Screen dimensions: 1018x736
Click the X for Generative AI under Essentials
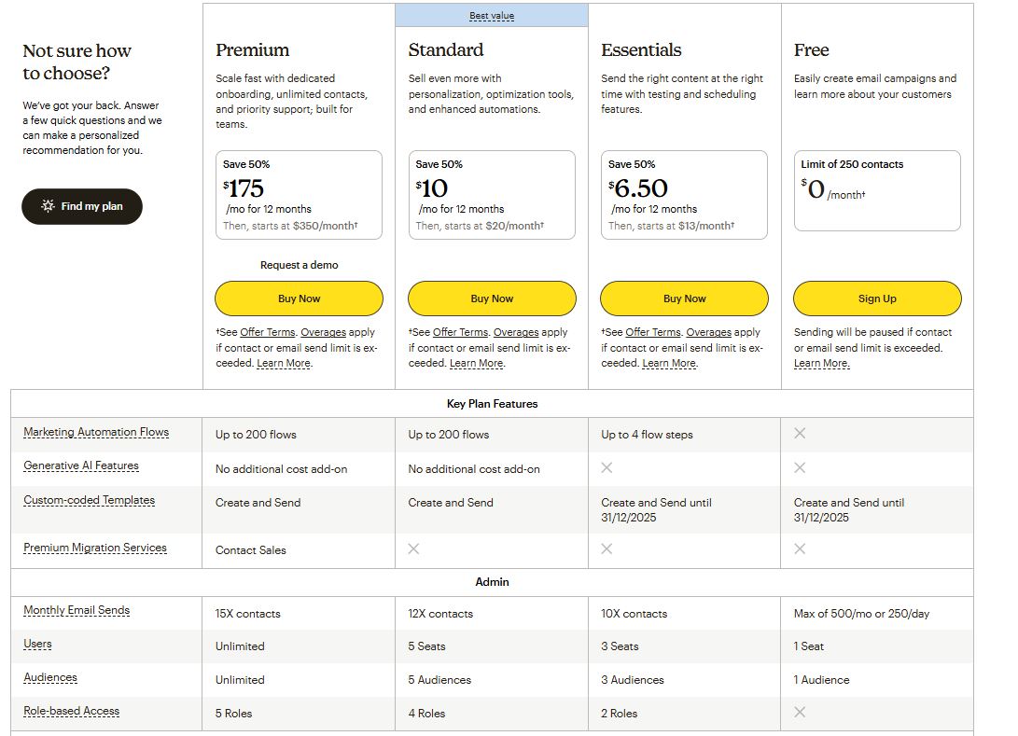pos(607,467)
